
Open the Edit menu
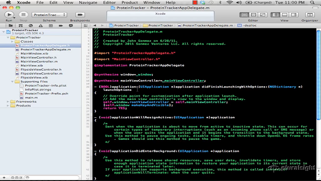coord(54,2)
